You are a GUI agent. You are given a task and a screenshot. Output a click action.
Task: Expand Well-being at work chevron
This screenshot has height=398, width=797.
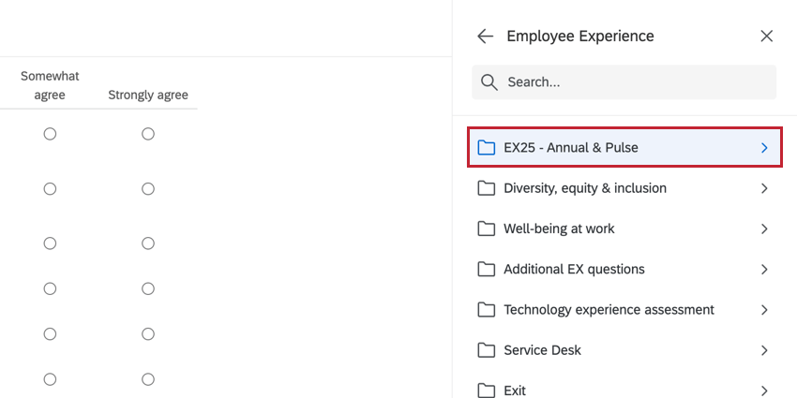(764, 228)
